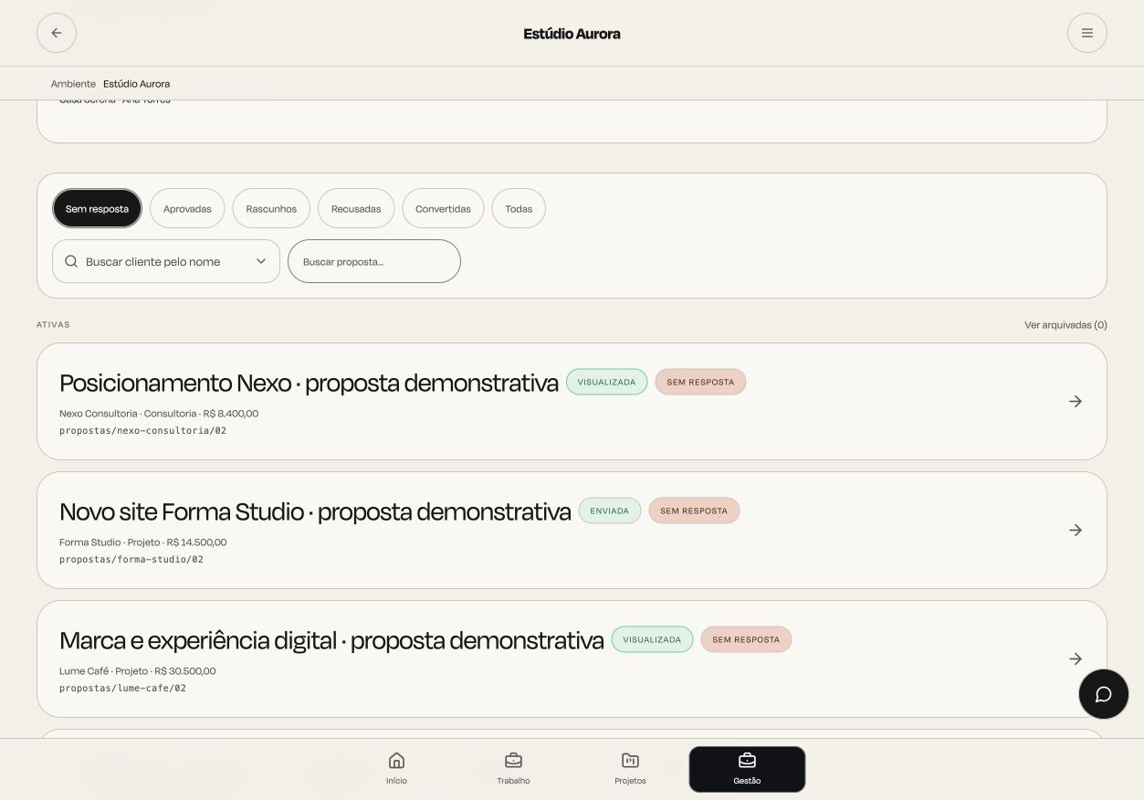Image resolution: width=1144 pixels, height=800 pixels.
Task: Click Ambiente breadcrumb
Action: tap(73, 84)
